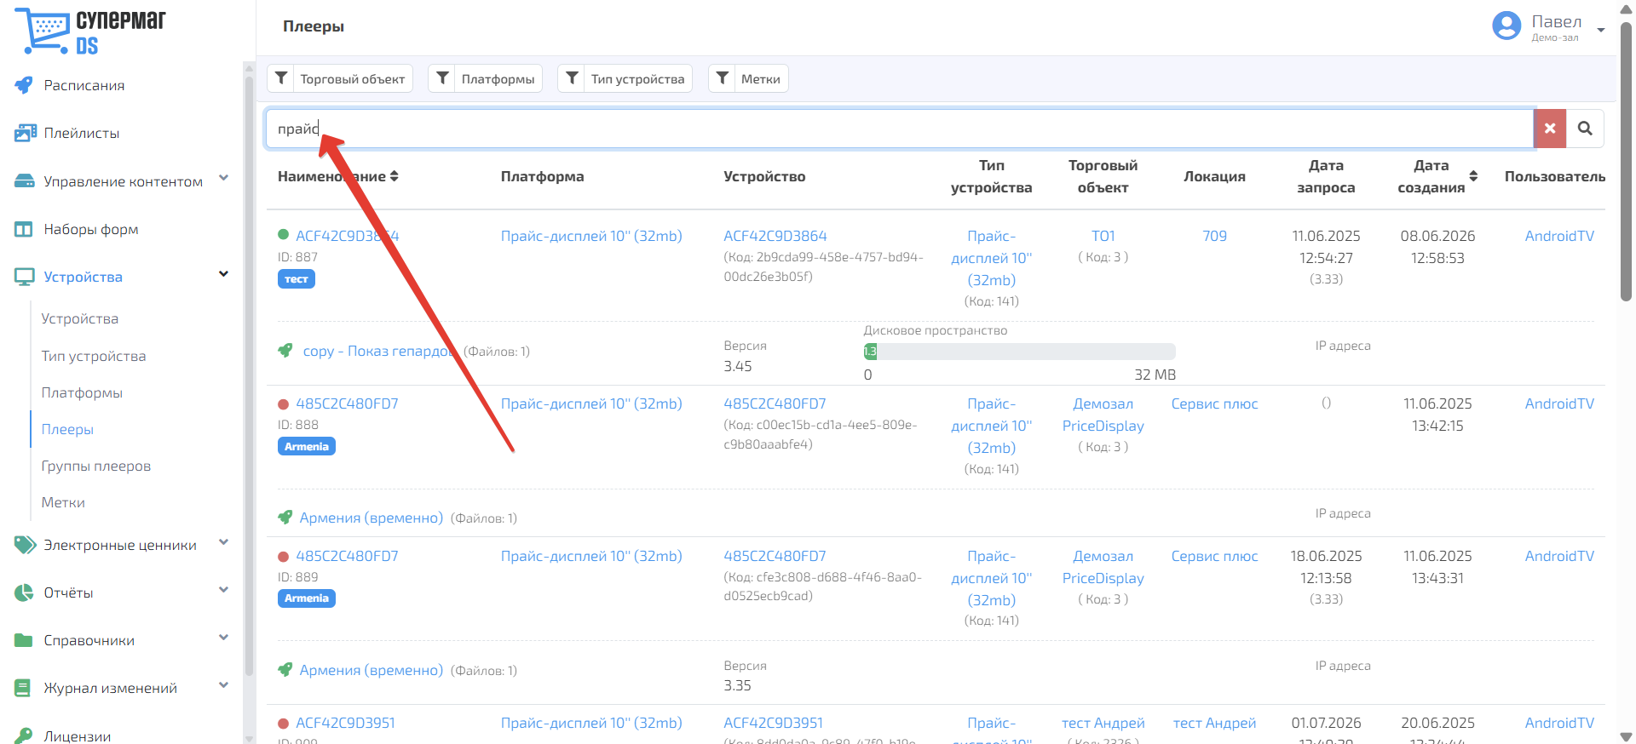Image resolution: width=1636 pixels, height=744 pixels.
Task: Open the user account dropdown arrow
Action: (x=1601, y=30)
